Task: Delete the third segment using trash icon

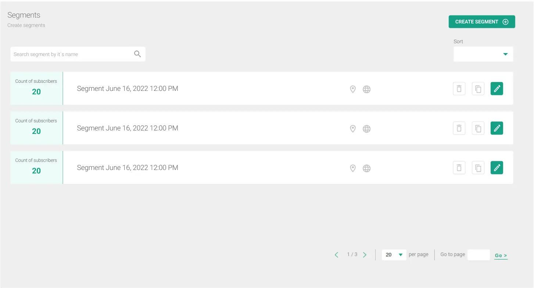Action: 459,168
